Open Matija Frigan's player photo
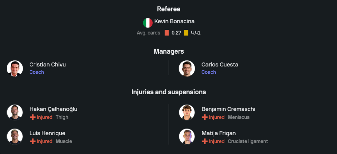The image size is (337, 154). pos(187,137)
